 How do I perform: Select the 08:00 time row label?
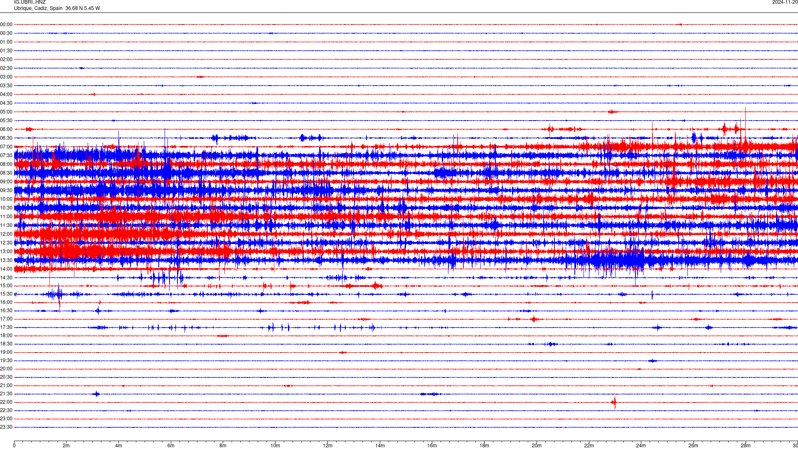[6, 164]
